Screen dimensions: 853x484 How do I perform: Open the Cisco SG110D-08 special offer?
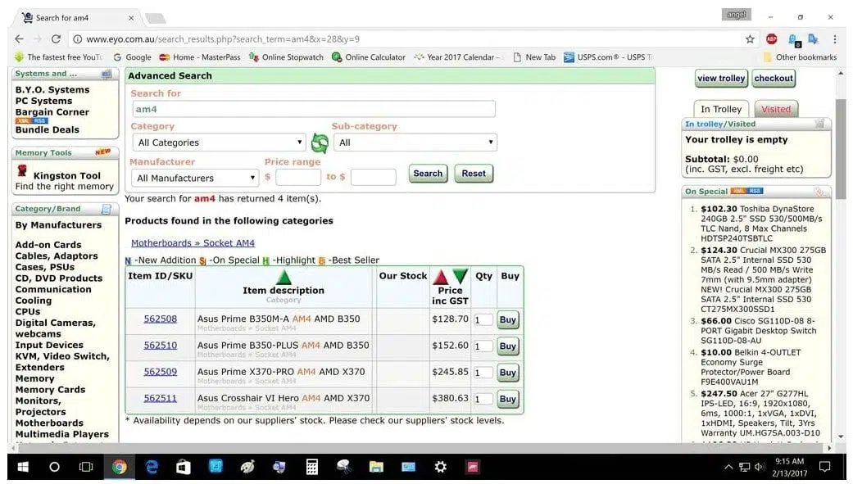point(758,331)
